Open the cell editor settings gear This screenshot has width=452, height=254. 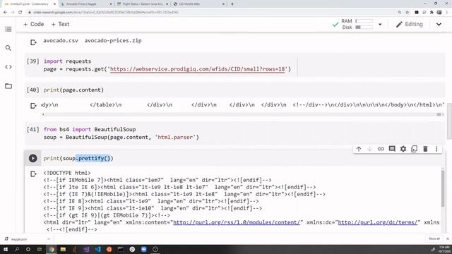pos(403,149)
